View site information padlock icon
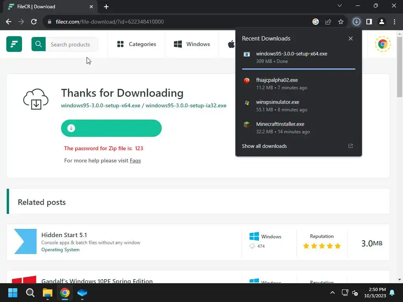403x302 pixels. pos(50,22)
